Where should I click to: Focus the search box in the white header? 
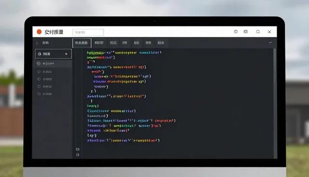(88, 32)
